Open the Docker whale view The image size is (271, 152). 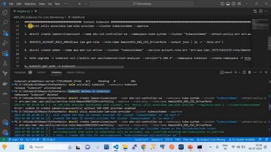click(5, 84)
